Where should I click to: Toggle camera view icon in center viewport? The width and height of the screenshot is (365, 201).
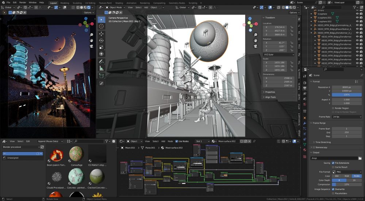[x=255, y=46]
